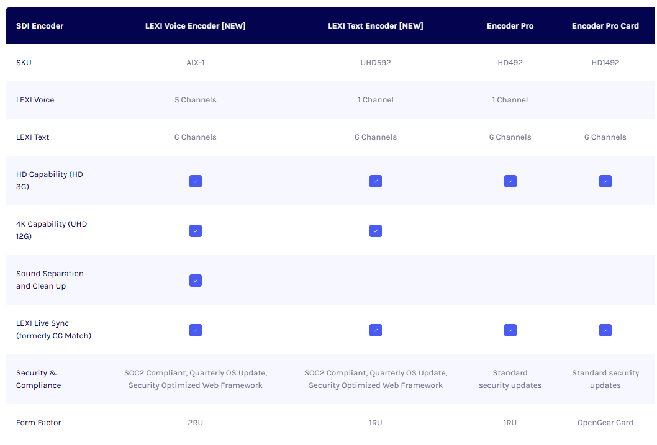Click Encoder Pro Card's 6 Channels value
Screen dimensions: 657x445
pos(605,137)
